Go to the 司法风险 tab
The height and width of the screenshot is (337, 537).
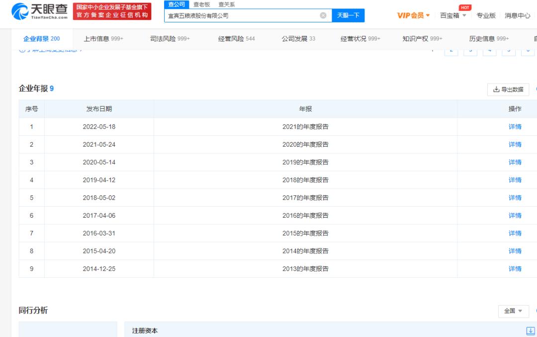170,39
